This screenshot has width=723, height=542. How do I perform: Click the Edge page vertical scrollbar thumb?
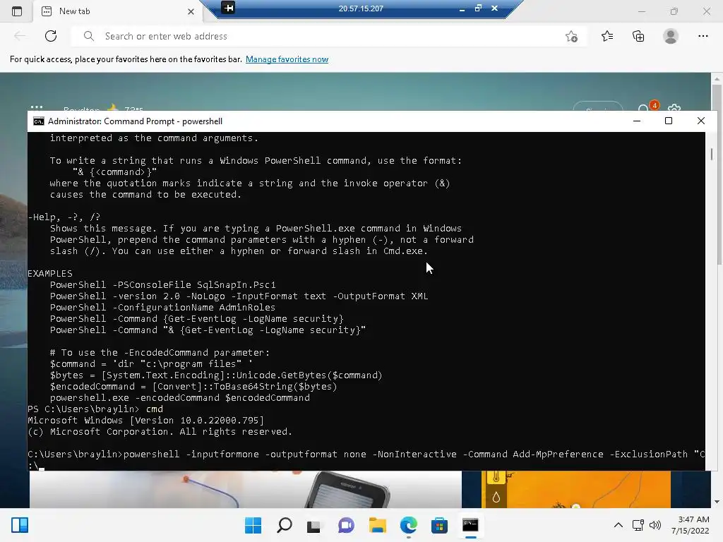717,174
